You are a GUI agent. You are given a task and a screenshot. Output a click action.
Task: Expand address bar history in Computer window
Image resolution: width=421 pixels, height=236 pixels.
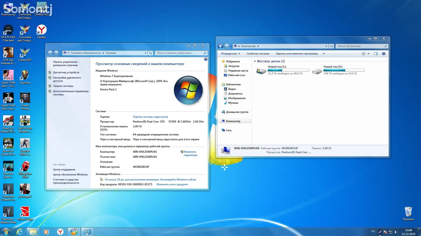coord(326,46)
